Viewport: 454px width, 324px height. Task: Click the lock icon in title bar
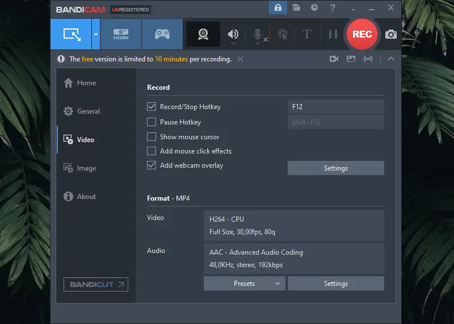(x=278, y=7)
